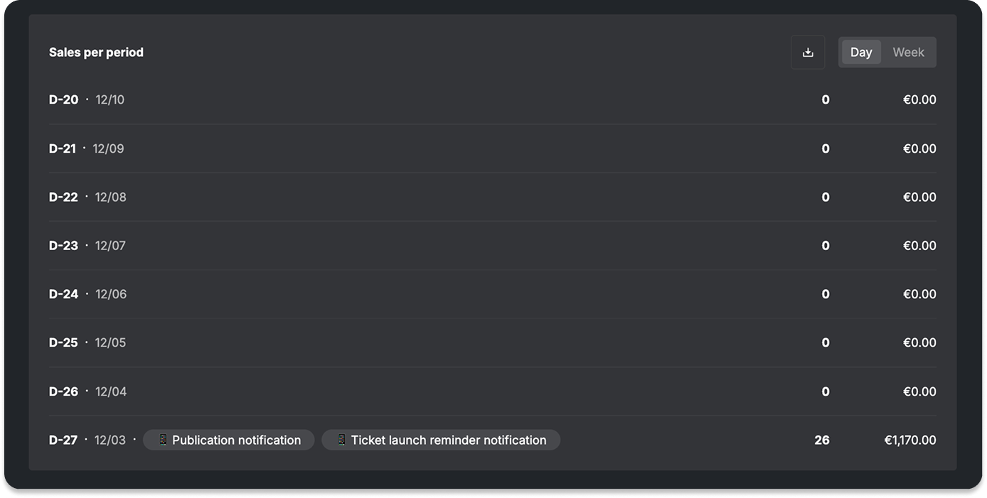
Task: Switch view to Week
Action: click(x=908, y=53)
